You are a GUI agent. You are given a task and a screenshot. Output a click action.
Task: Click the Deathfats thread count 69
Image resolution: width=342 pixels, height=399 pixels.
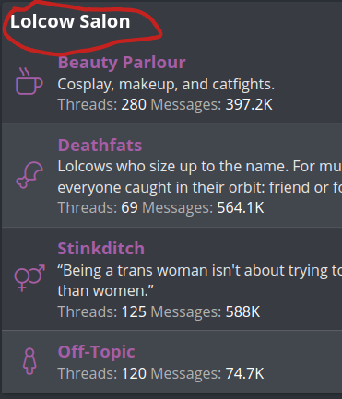[x=129, y=207]
